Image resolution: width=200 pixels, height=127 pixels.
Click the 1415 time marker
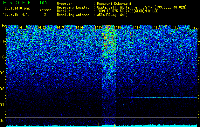tap(99, 27)
